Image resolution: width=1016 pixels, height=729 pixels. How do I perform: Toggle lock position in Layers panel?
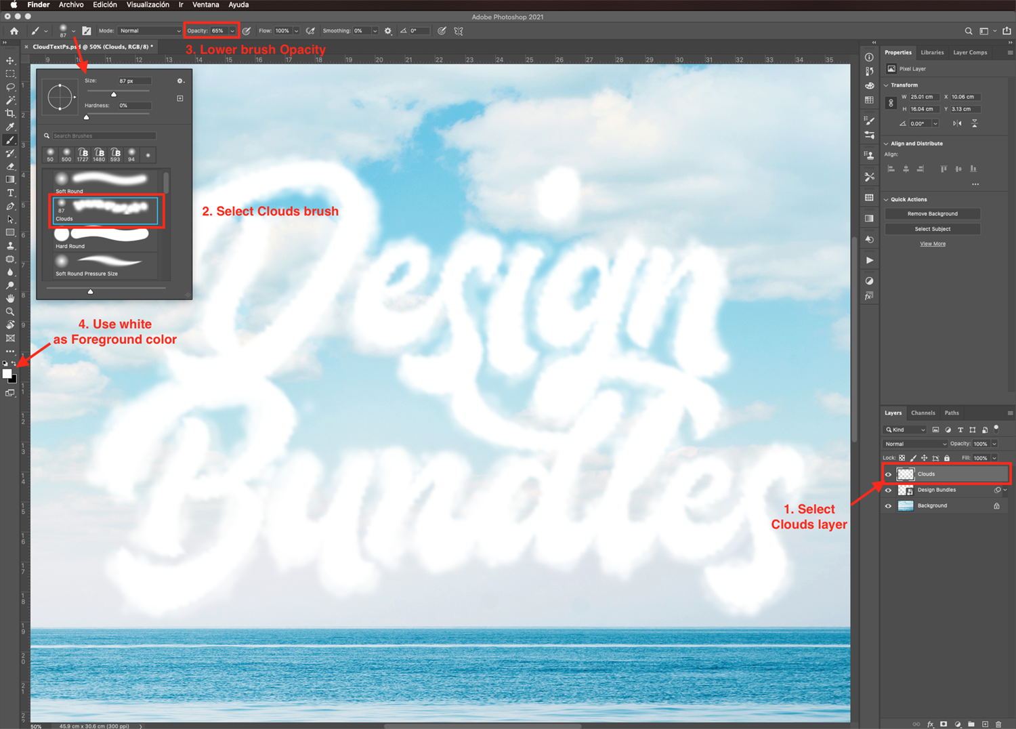[924, 458]
